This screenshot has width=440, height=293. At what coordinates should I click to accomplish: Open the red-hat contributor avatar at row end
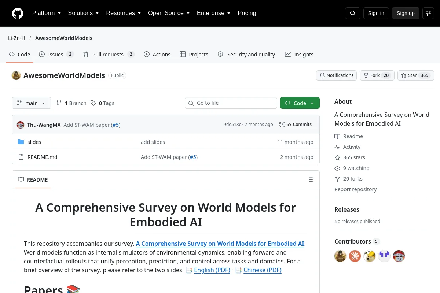coord(399,256)
